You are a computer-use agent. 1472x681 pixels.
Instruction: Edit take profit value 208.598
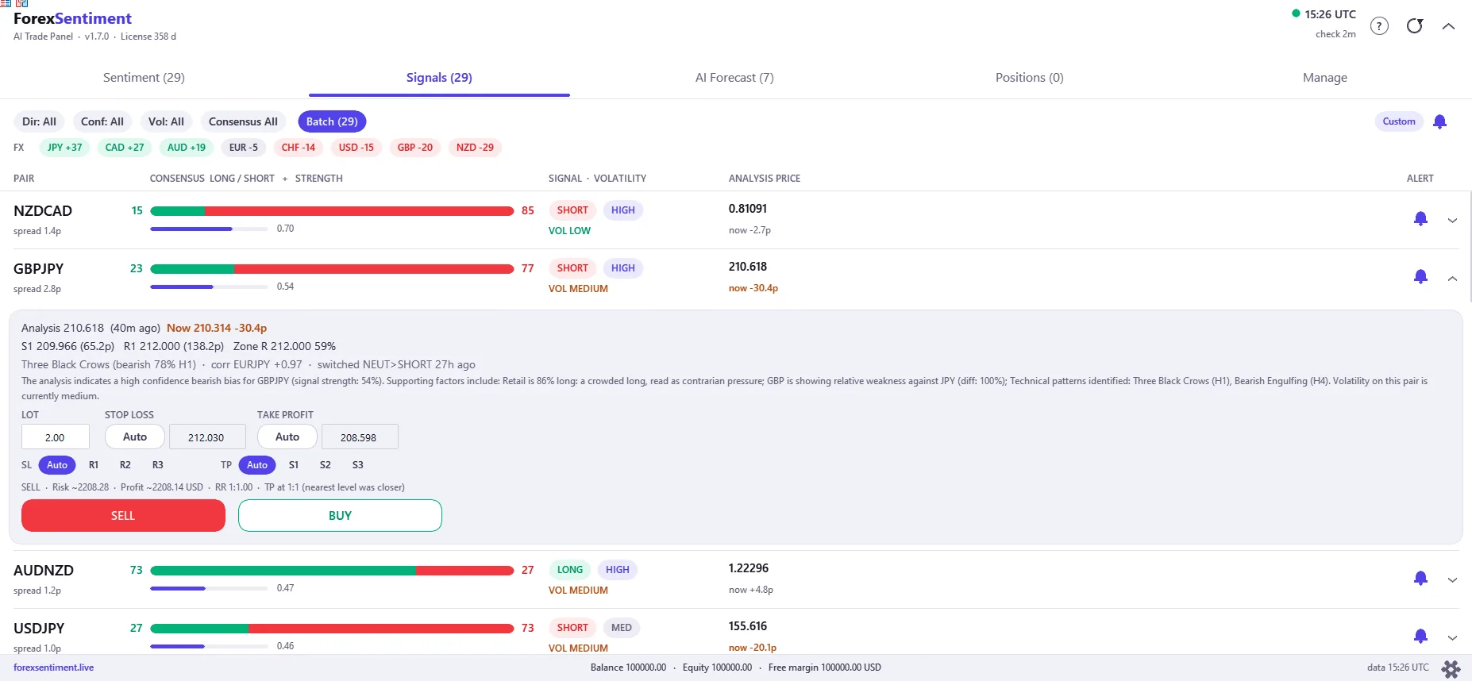pyautogui.click(x=359, y=437)
